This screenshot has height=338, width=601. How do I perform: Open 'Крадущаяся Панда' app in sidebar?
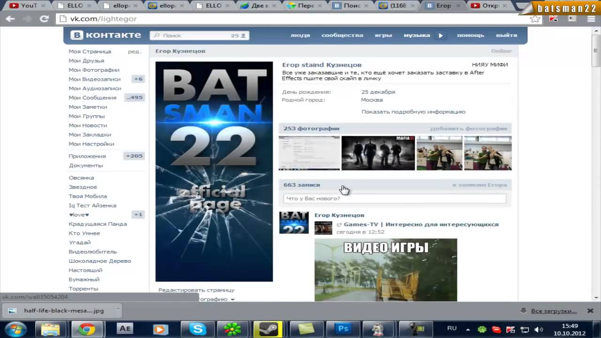(x=98, y=224)
